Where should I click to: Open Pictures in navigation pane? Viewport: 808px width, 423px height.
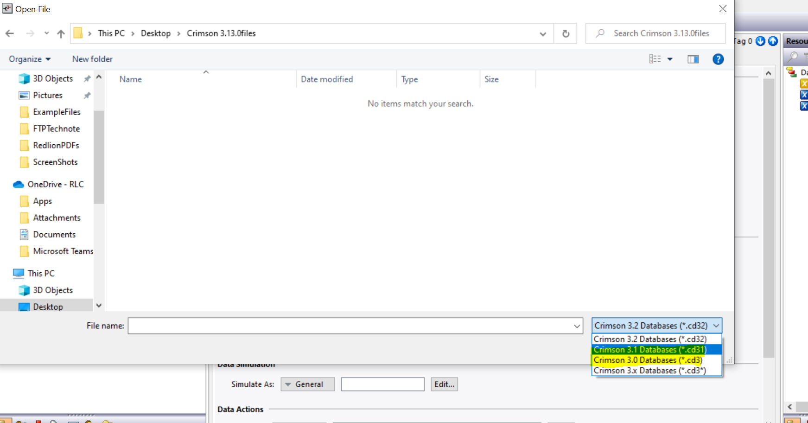click(47, 95)
